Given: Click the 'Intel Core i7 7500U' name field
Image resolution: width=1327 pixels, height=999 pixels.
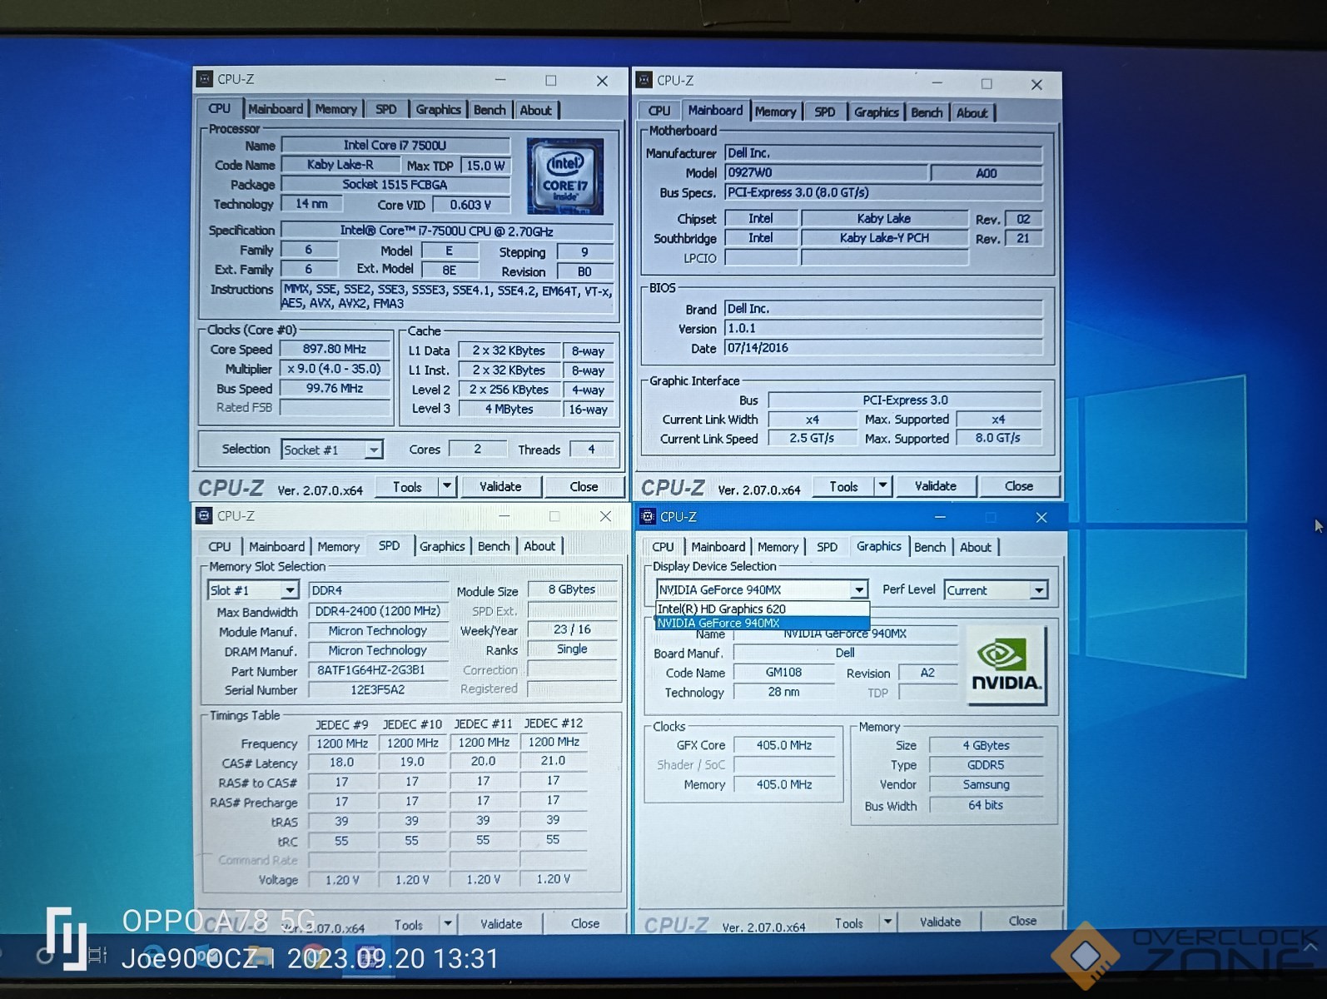Looking at the screenshot, I should tap(395, 145).
